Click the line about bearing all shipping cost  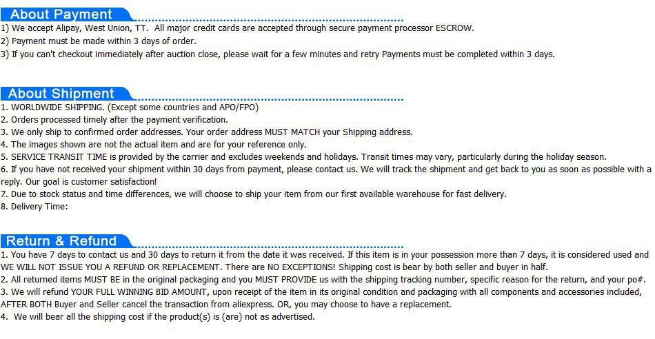point(157,317)
